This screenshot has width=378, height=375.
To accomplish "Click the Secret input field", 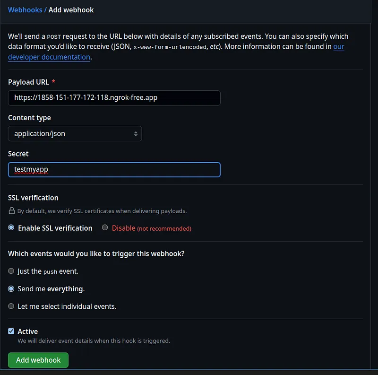I will pos(114,169).
